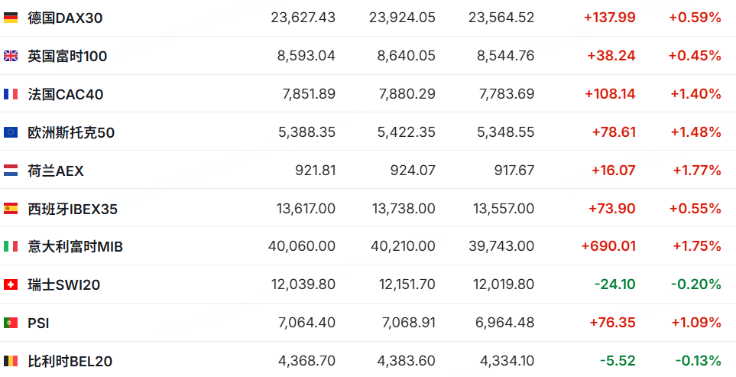The height and width of the screenshot is (377, 736).
Task: Click the Portuguese flag icon beside PSI
Action: tap(11, 323)
